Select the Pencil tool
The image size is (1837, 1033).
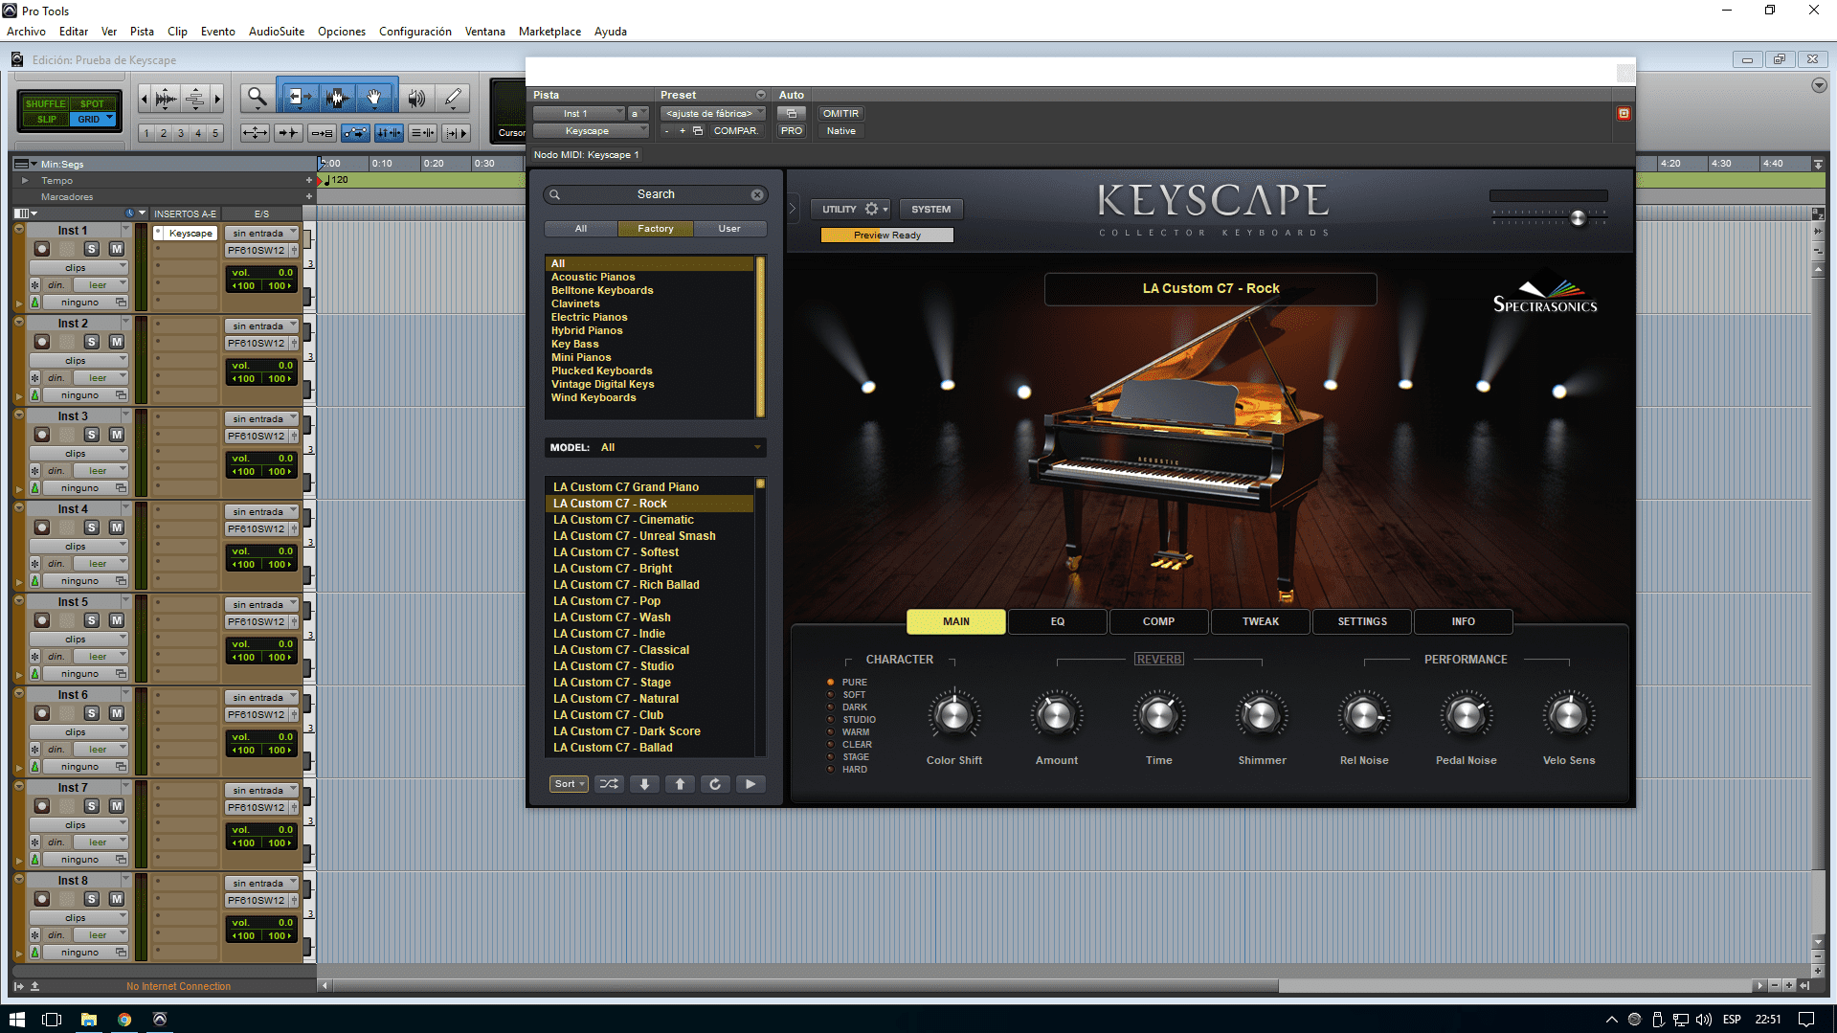click(x=453, y=98)
